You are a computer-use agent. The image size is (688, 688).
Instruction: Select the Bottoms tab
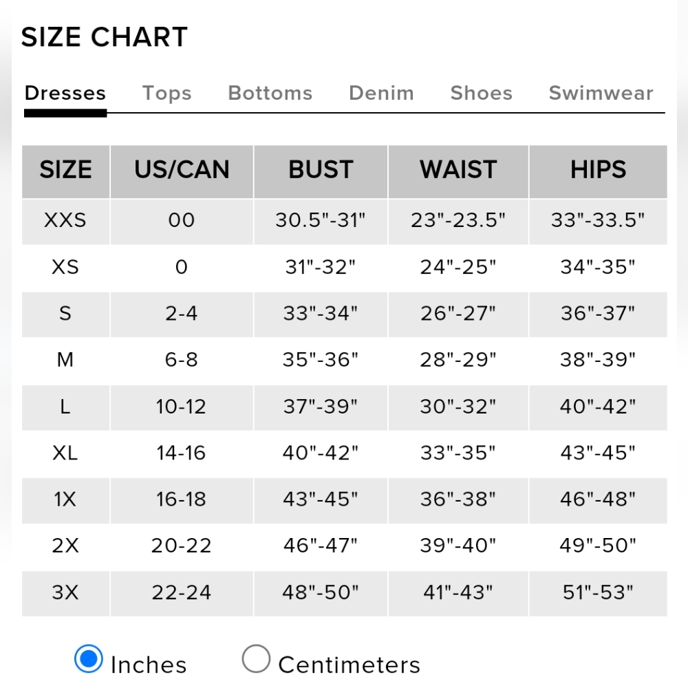pos(270,94)
